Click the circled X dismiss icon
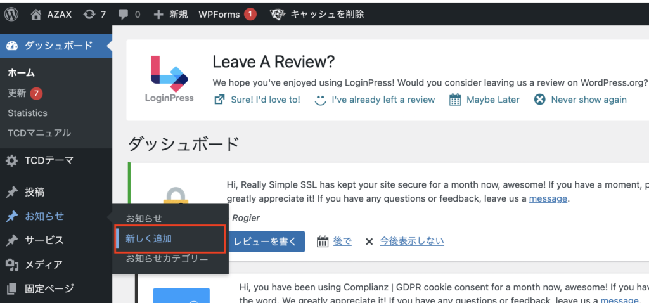The image size is (649, 303). pos(540,100)
